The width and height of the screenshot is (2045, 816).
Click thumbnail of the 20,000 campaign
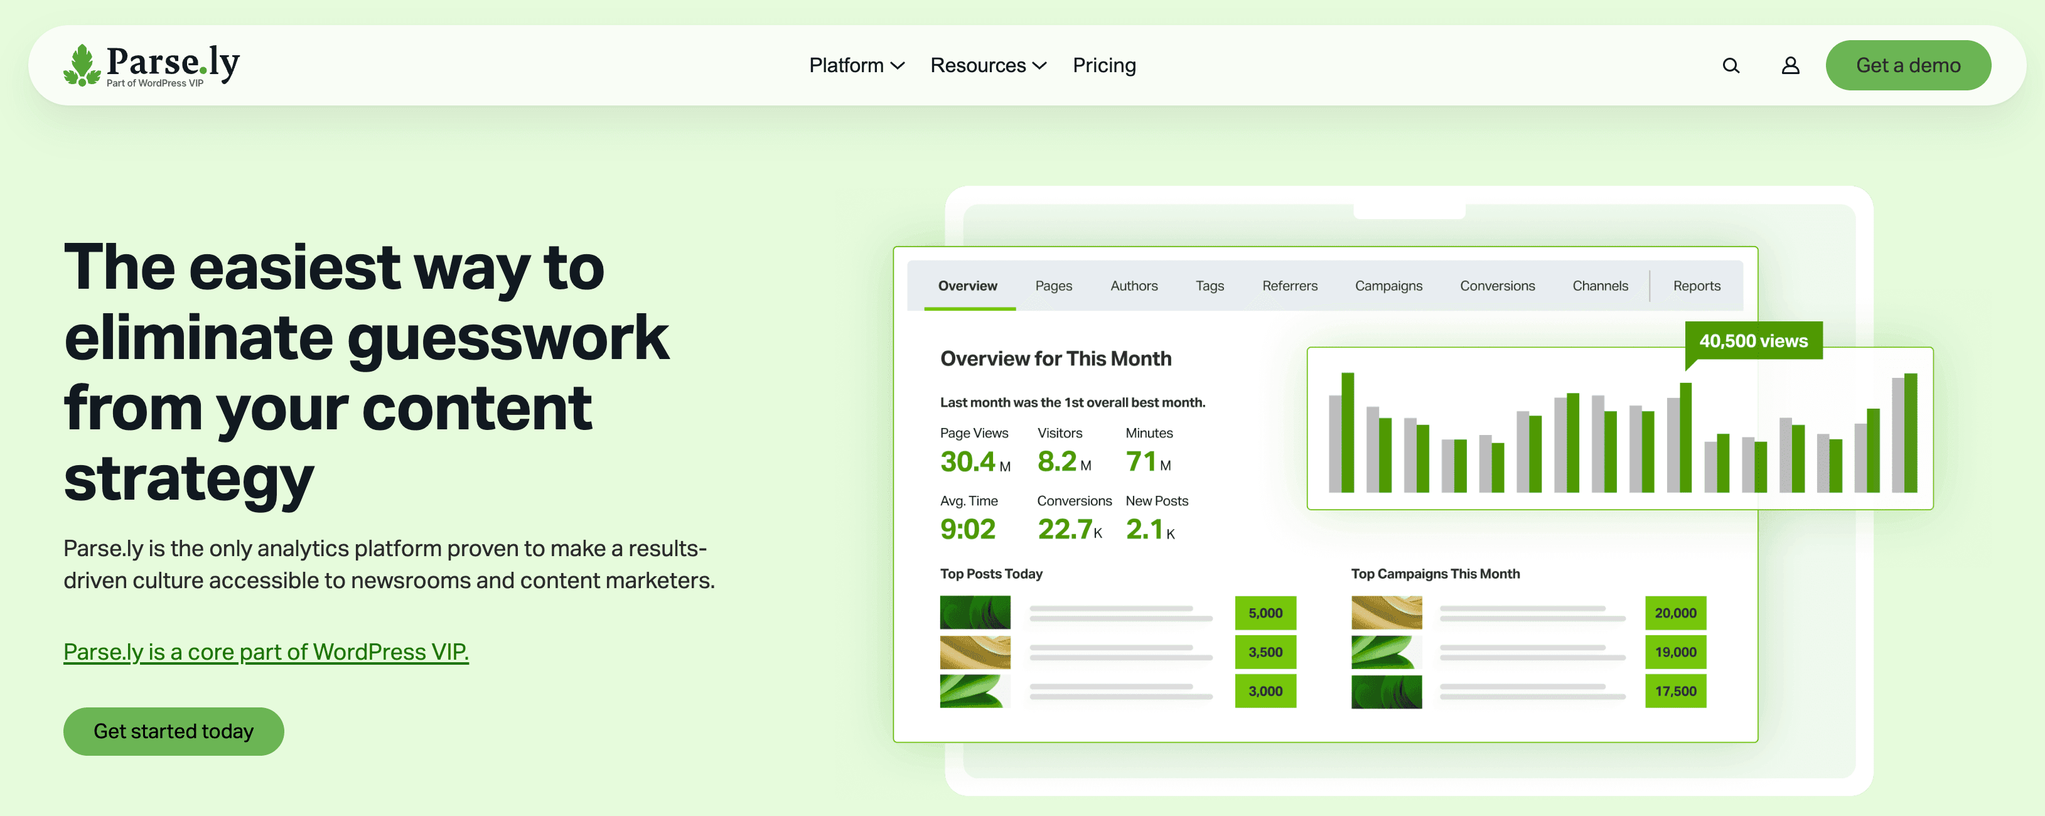[x=1386, y=613]
